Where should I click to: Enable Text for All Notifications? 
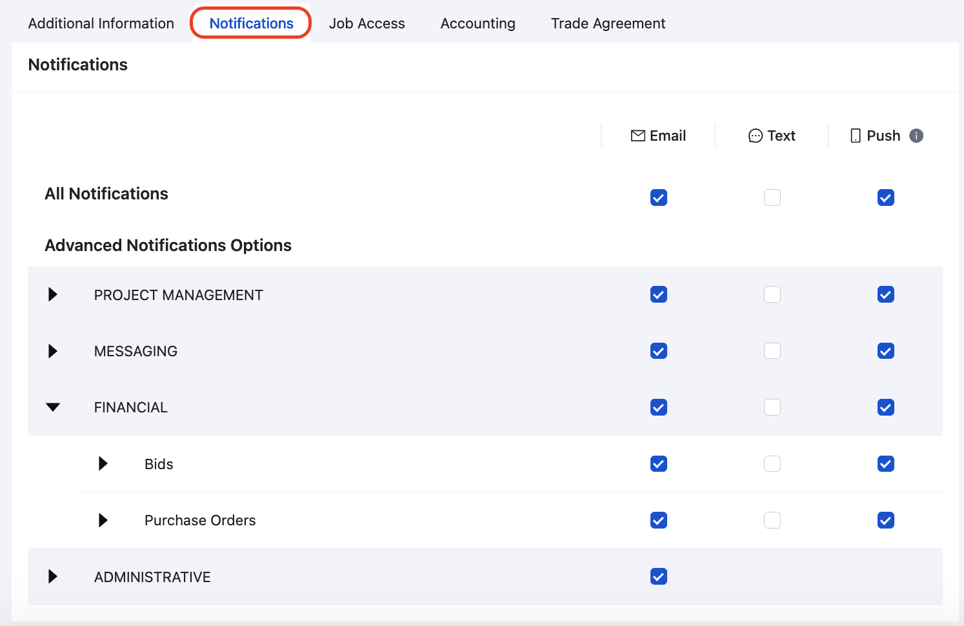[x=772, y=197]
